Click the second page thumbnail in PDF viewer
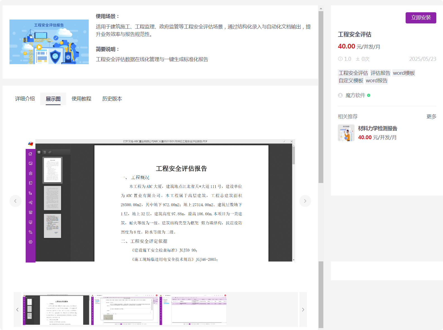Viewport: 443px width, 330px height. pyautogui.click(x=52, y=198)
